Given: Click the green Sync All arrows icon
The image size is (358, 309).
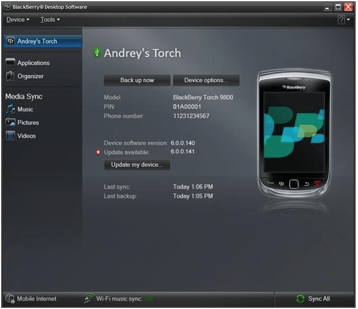Looking at the screenshot, I should coord(300,299).
